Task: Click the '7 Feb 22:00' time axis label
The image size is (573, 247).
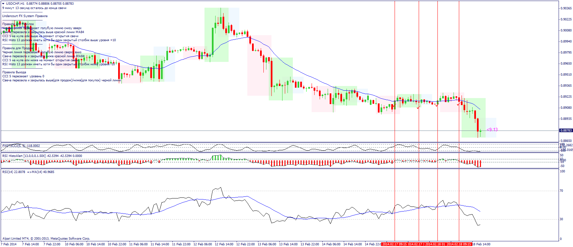Action: coord(52,244)
